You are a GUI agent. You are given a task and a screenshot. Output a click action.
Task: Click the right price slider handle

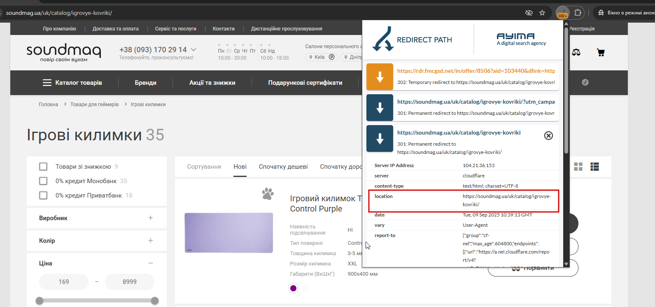click(155, 301)
